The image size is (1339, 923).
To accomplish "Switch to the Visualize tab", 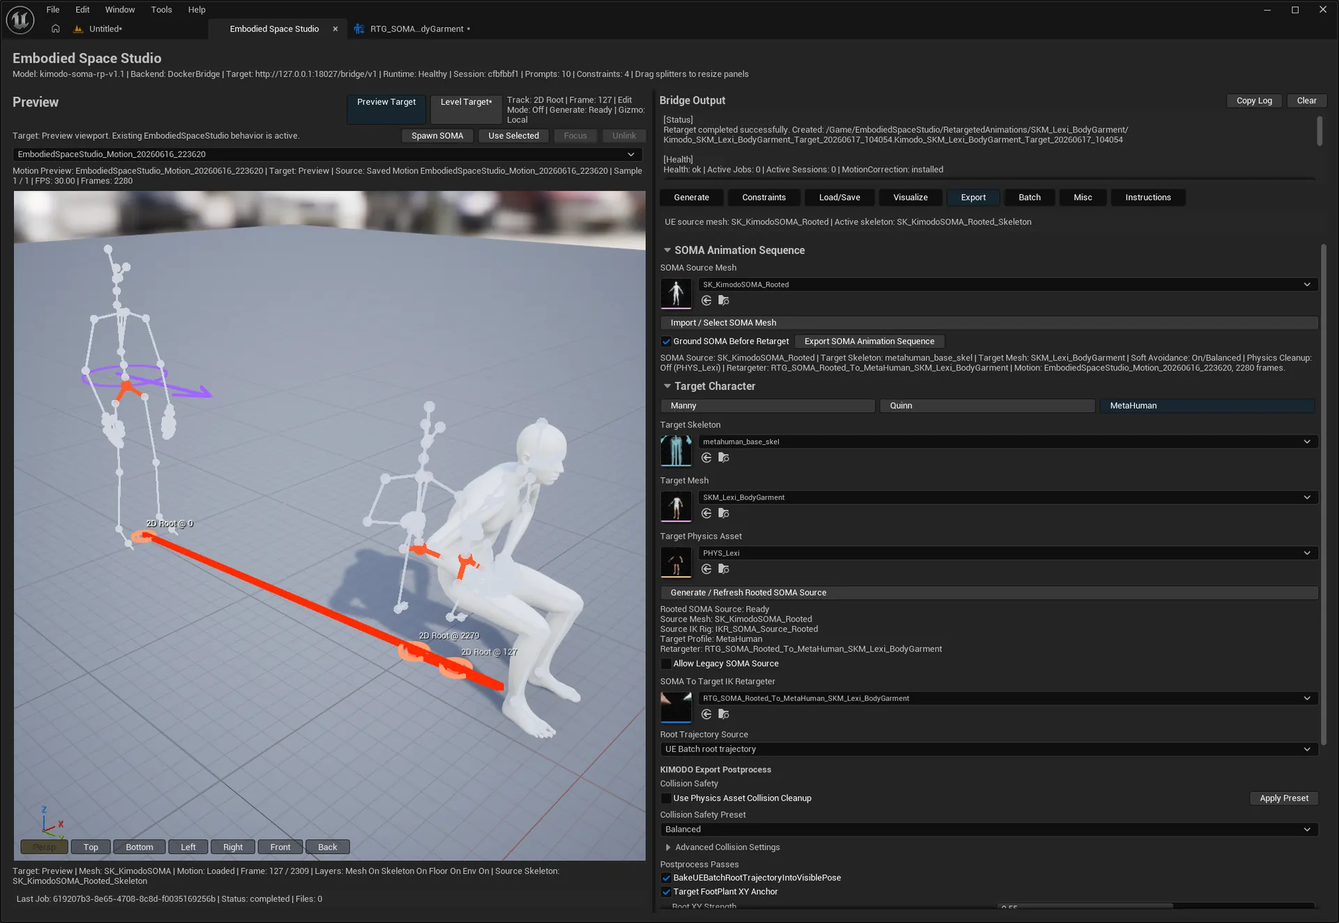I will [910, 197].
